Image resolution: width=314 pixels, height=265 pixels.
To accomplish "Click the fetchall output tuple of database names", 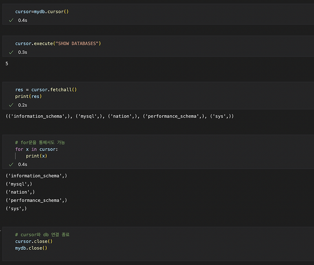I will click(118, 116).
